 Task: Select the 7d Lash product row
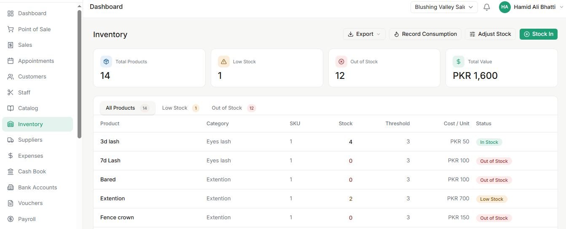325,161
